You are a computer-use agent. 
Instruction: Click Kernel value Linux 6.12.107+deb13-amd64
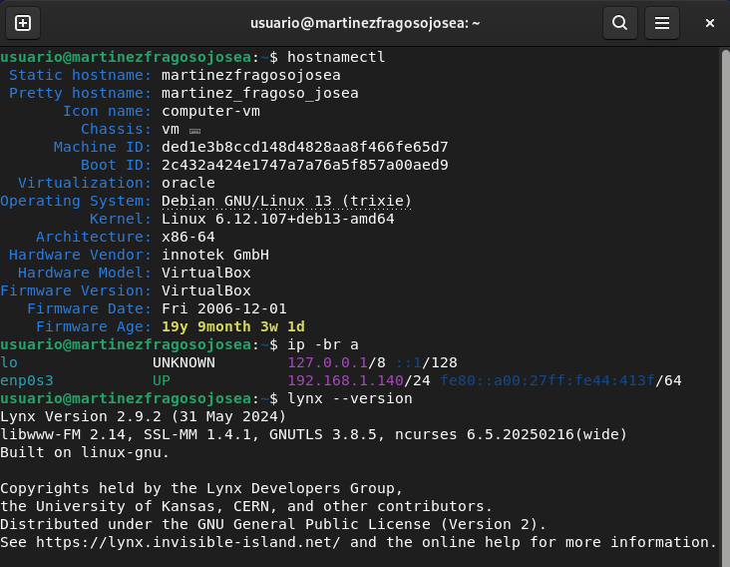[278, 219]
